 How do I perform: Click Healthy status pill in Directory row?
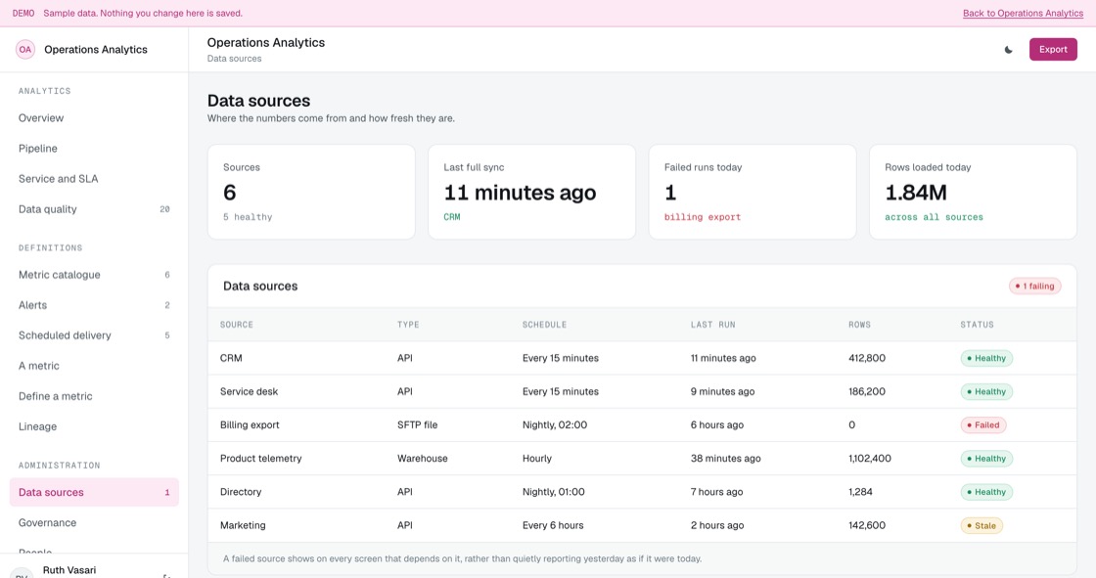pos(986,493)
